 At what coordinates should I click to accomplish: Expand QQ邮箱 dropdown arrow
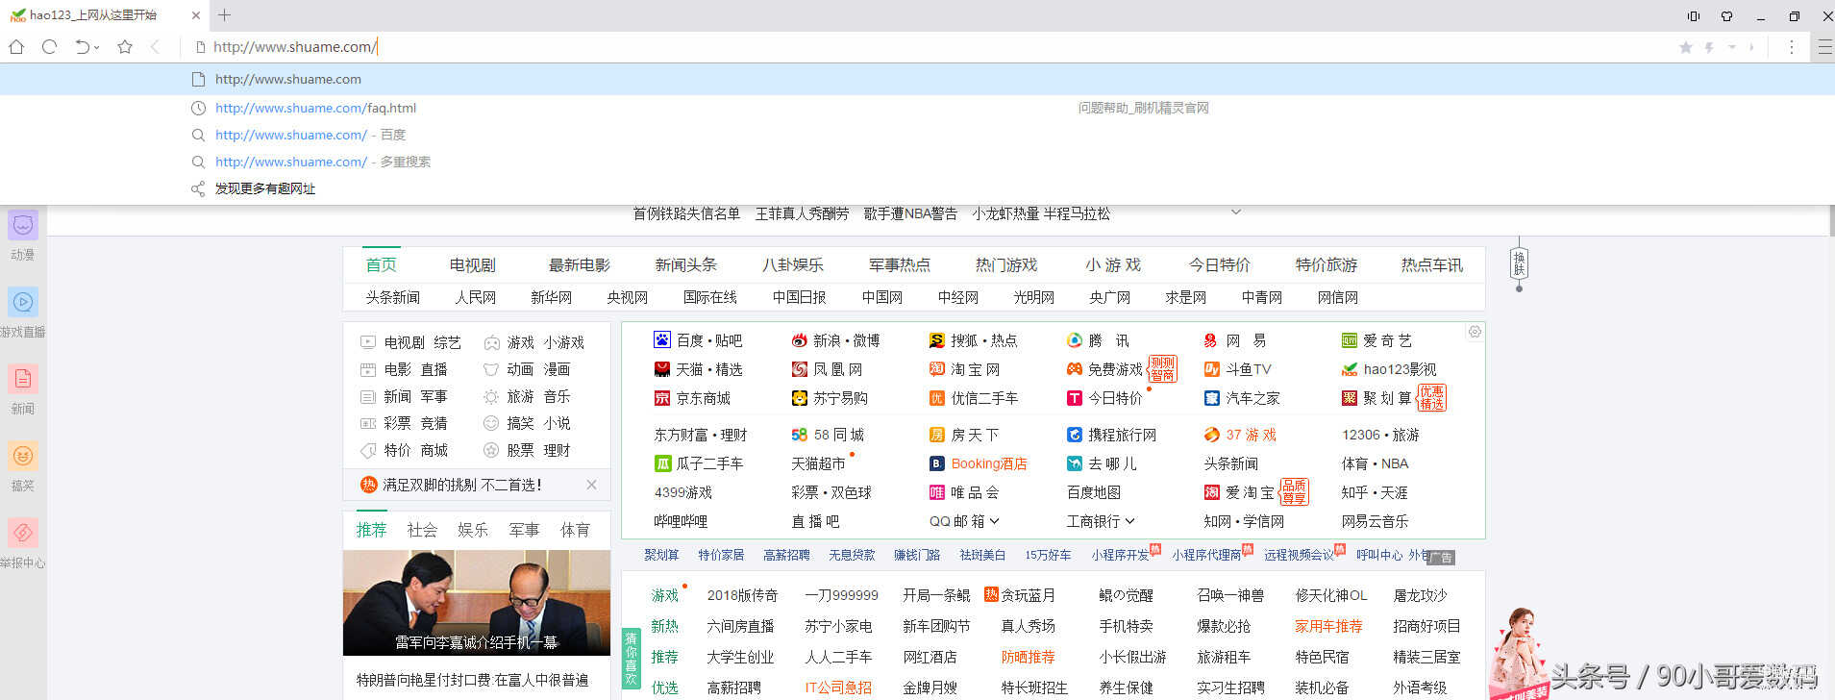(994, 521)
